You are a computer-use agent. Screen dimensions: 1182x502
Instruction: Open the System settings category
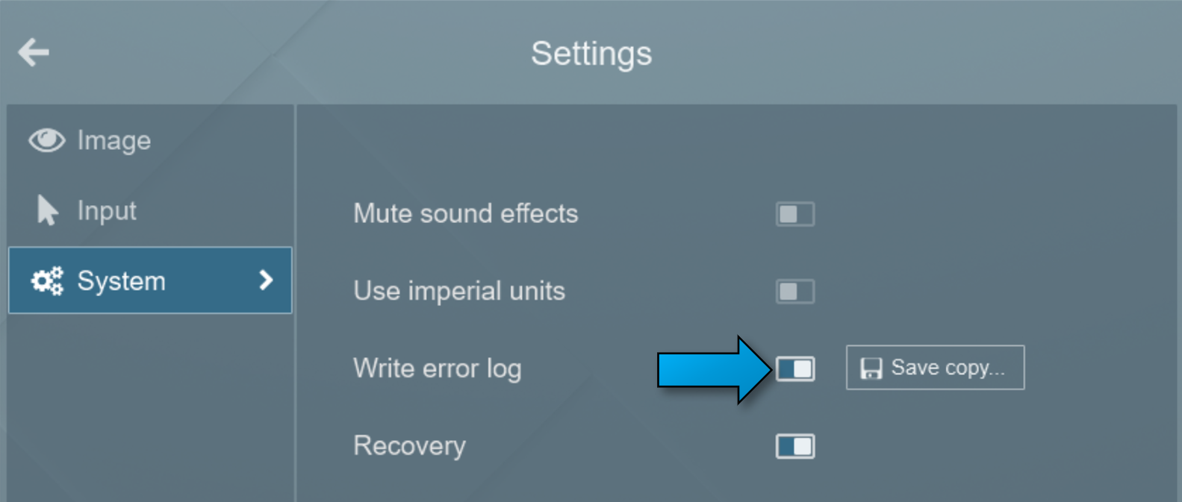tap(121, 280)
